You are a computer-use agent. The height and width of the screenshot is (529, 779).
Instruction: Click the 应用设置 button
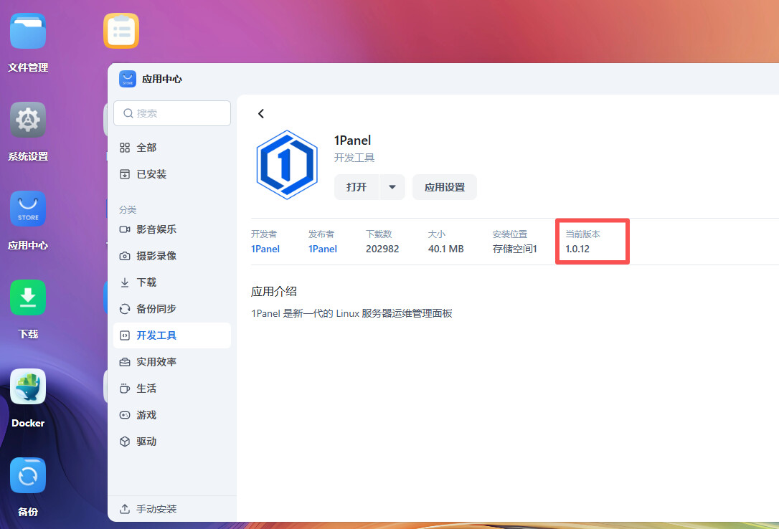click(444, 187)
